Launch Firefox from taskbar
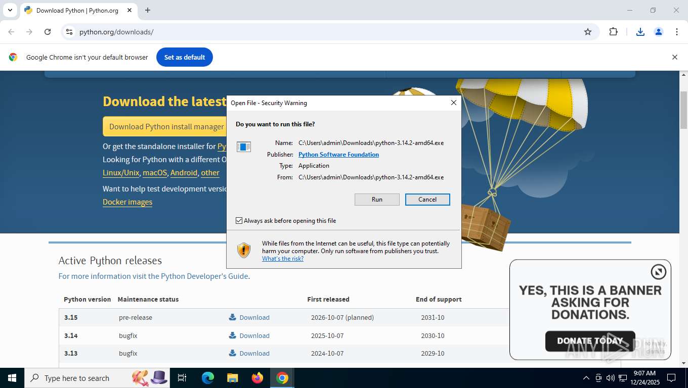The height and width of the screenshot is (388, 688). 257,378
